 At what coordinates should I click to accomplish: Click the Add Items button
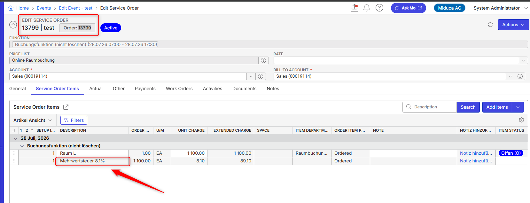coord(497,107)
